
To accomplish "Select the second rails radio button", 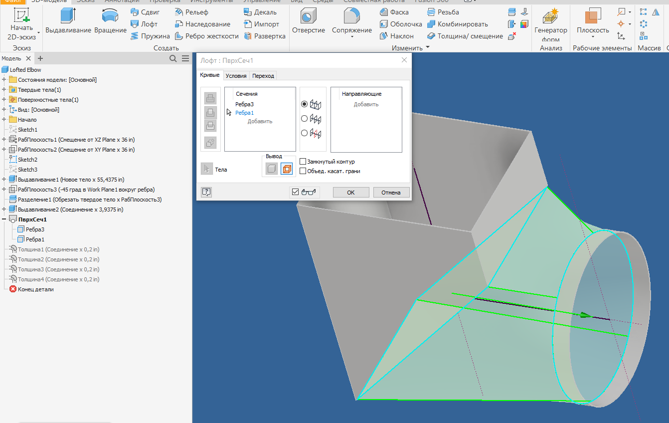I will click(x=305, y=119).
